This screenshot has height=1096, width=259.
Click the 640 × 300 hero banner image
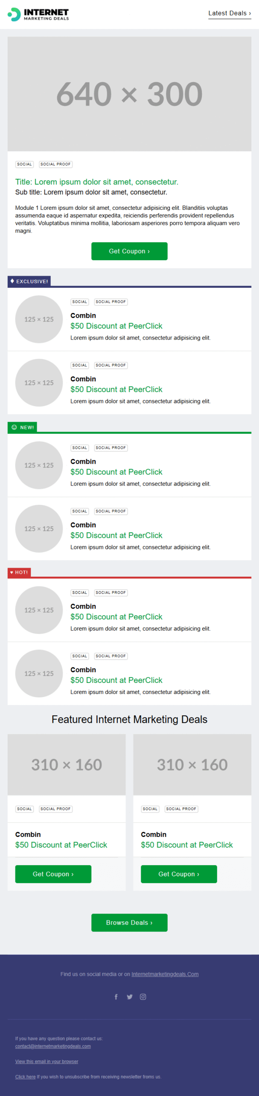(129, 94)
